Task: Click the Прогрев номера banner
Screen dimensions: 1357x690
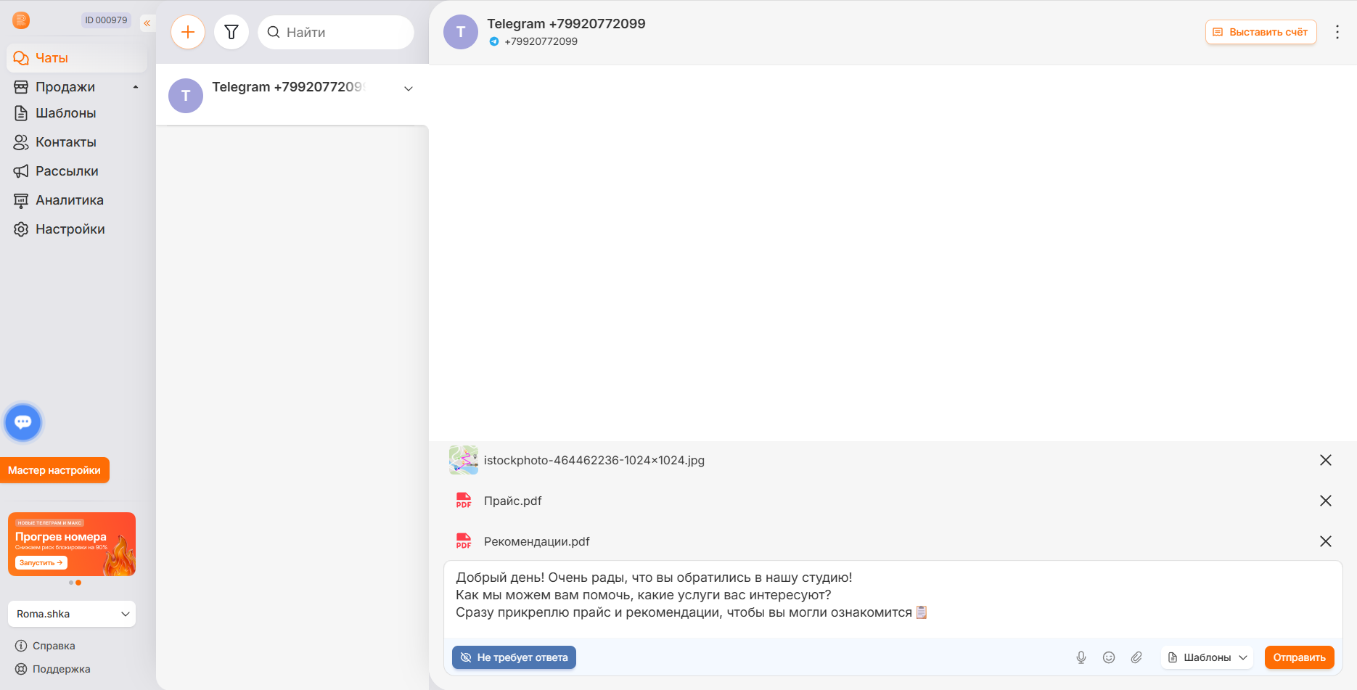Action: [x=72, y=544]
